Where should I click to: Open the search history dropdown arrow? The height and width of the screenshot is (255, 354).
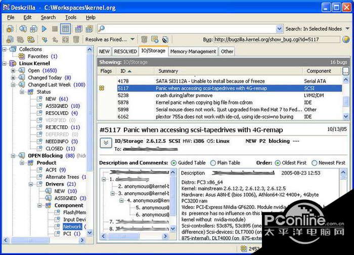tap(279, 29)
